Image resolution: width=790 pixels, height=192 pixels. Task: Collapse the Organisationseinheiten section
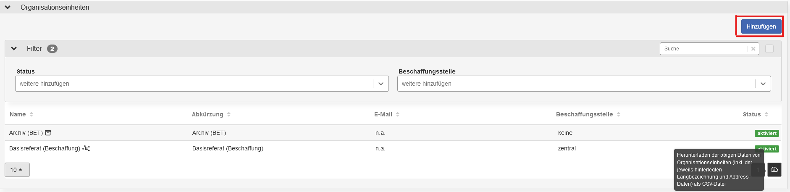(8, 7)
